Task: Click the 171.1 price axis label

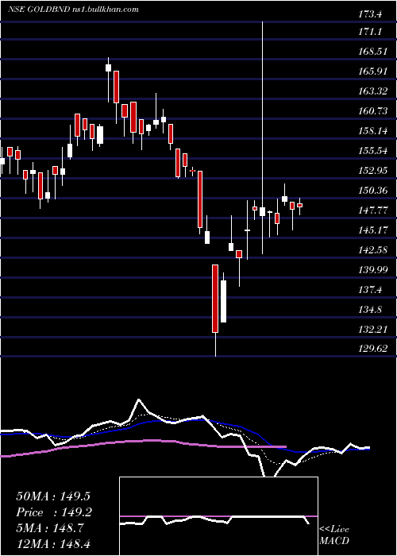Action: [x=370, y=32]
